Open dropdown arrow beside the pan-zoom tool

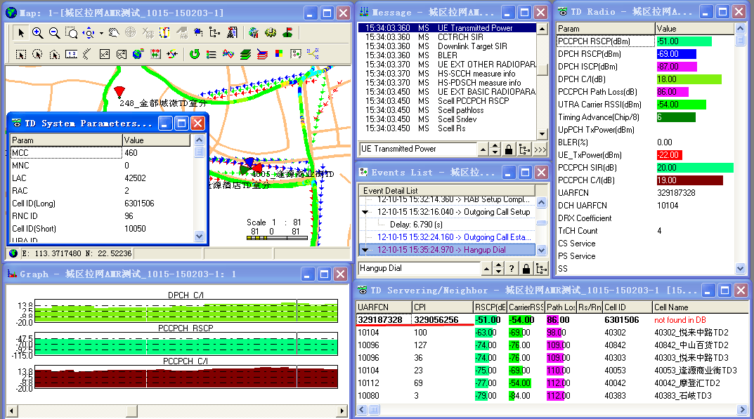click(x=101, y=33)
